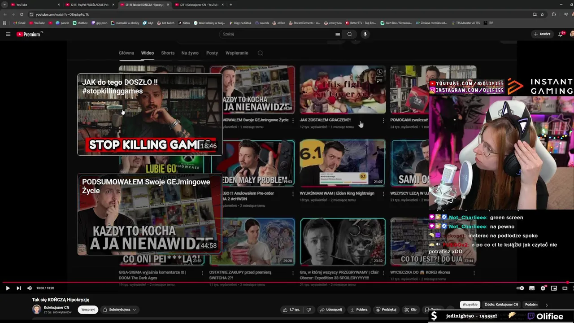Toggle subtitles in the player
Screen dimensions: 574x323
(532, 288)
